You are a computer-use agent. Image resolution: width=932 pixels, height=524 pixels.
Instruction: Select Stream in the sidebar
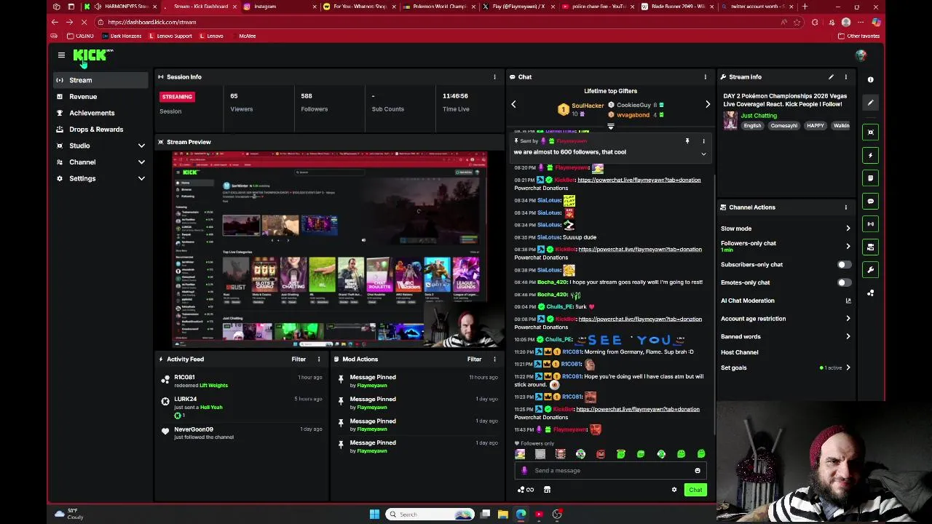tap(100, 80)
